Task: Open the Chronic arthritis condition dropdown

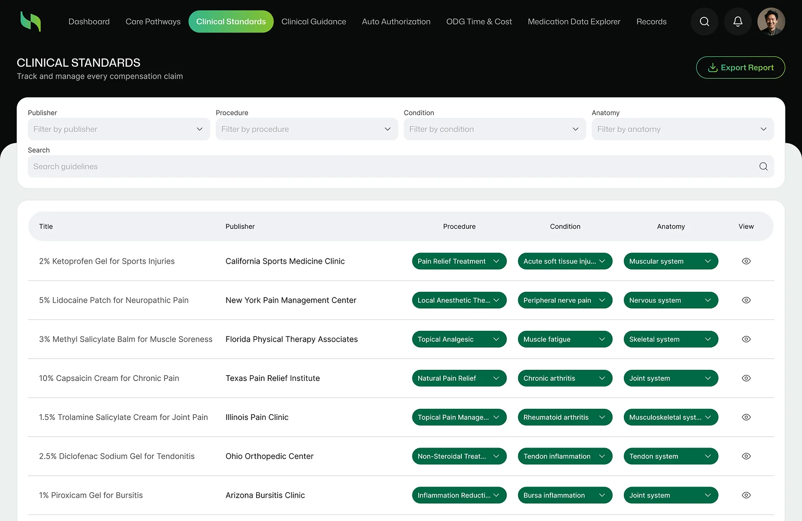Action: tap(565, 378)
